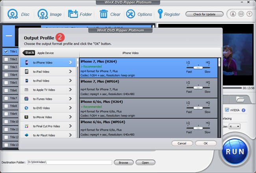Screen dimensions: 256x173
Task: Click the OK button
Action: coord(206,144)
